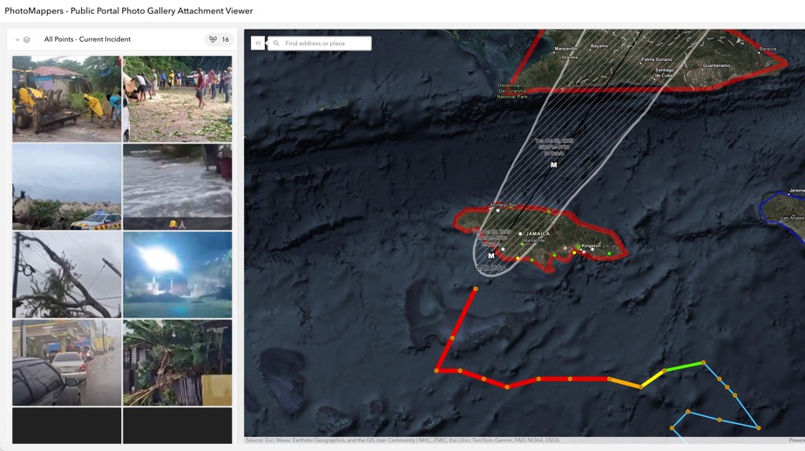This screenshot has width=805, height=451.
Task: Collapse the All Points layer chevron
Action: pyautogui.click(x=17, y=39)
